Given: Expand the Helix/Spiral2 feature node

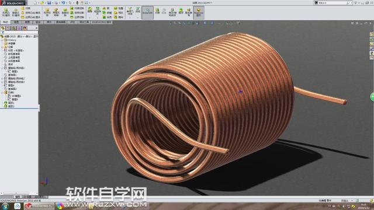Looking at the screenshot, I should pos(2,78).
